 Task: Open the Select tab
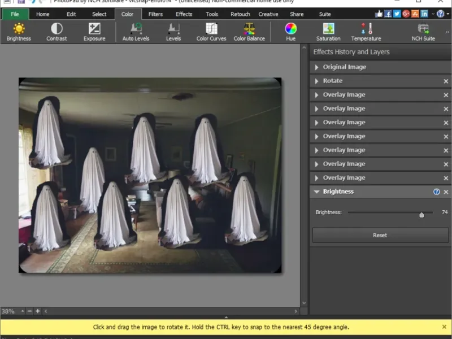click(x=99, y=14)
